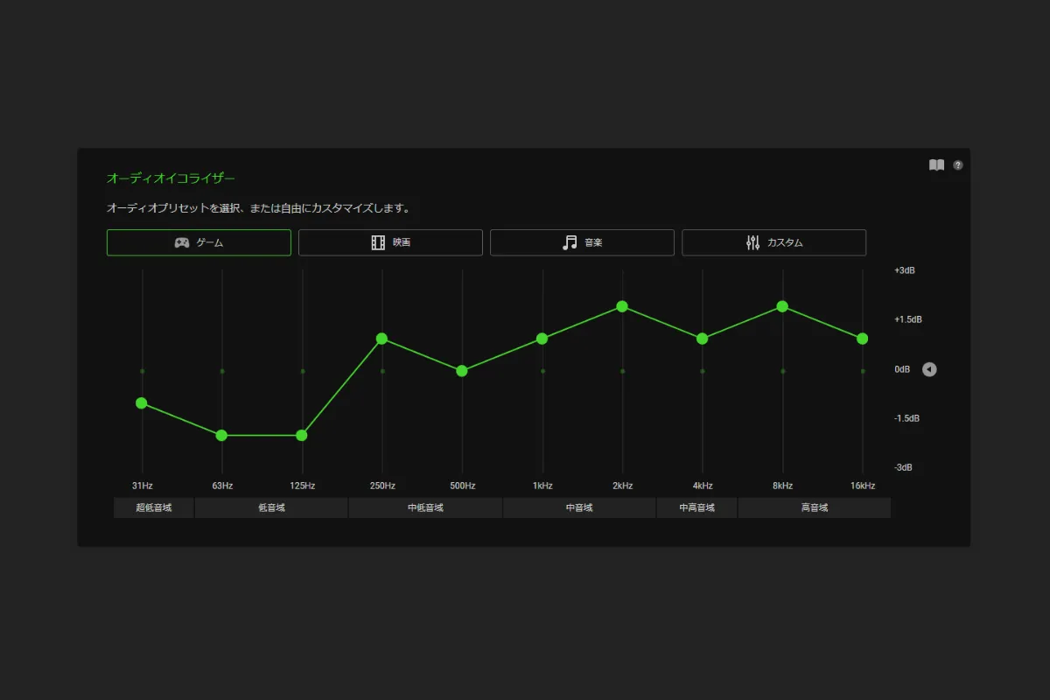Click the 16kHz slider handle
The image size is (1050, 700).
(863, 339)
